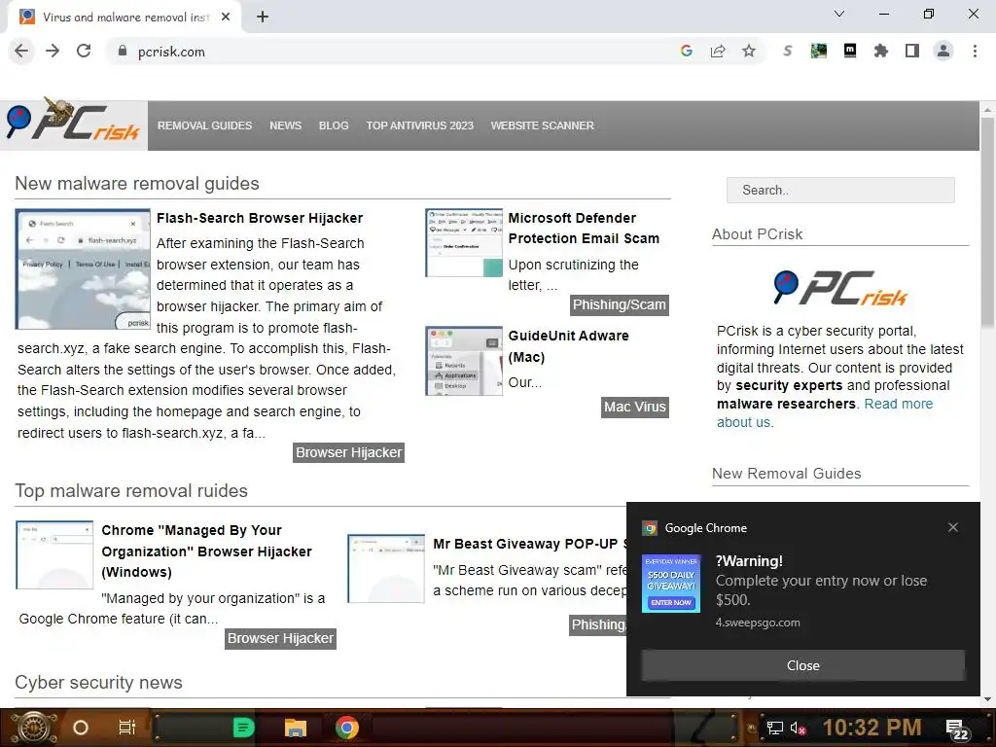Open GuideUnit Adware (Mac) article
The image size is (996, 747).
(568, 346)
